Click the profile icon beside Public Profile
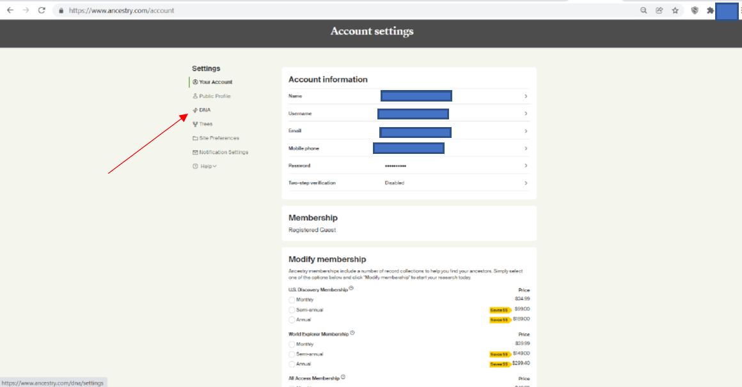The width and height of the screenshot is (742, 387). [x=195, y=96]
